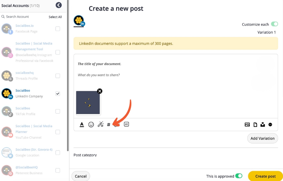This screenshot has width=283, height=181.
Task: Click the hashtag generator wand icon
Action: [100, 125]
